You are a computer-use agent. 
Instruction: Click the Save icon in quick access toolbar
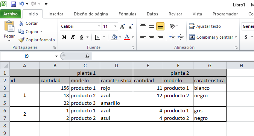(x=14, y=4)
